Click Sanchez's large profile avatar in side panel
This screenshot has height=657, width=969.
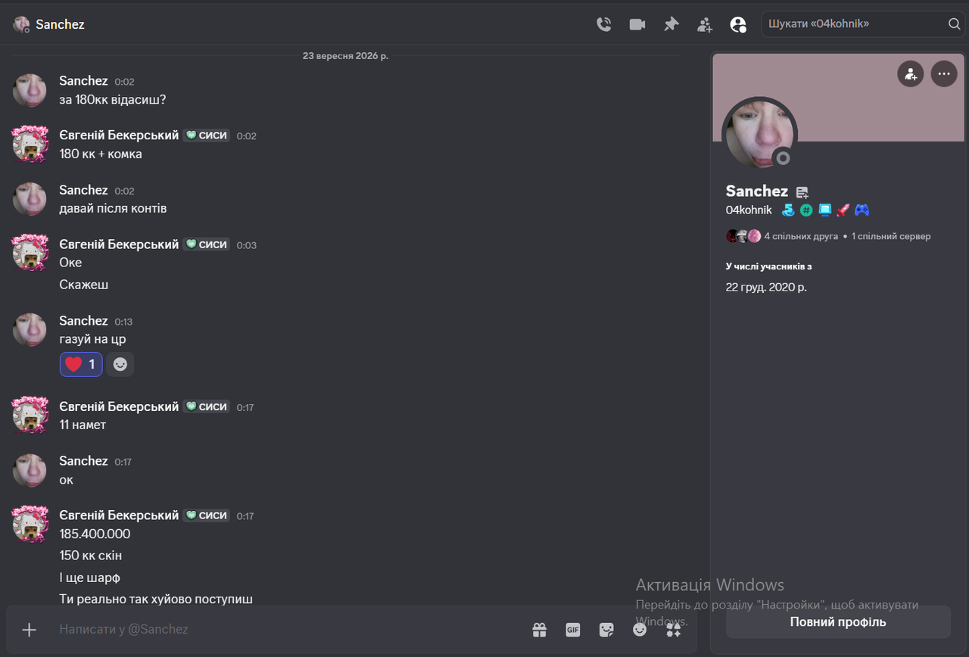(x=759, y=134)
